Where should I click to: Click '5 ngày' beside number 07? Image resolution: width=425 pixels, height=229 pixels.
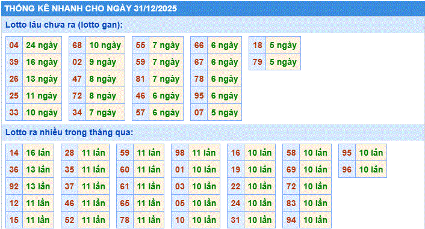point(225,112)
